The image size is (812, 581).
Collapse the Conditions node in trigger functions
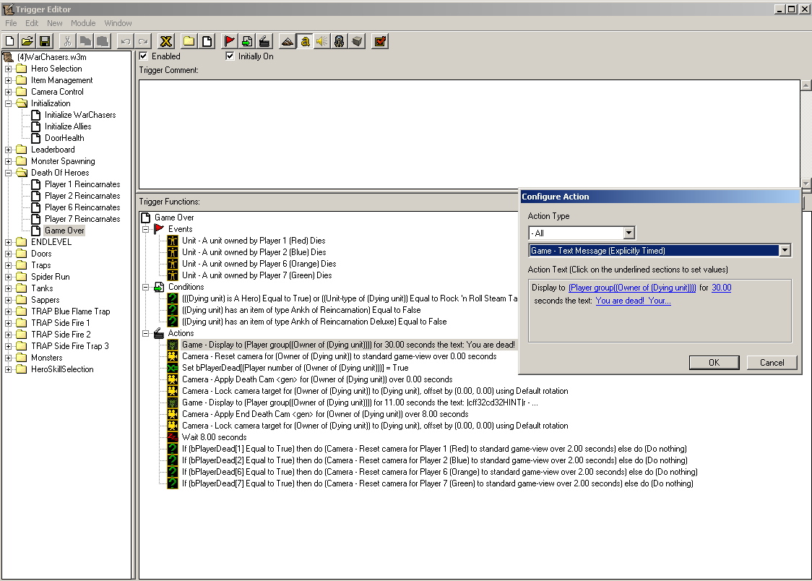click(x=146, y=287)
